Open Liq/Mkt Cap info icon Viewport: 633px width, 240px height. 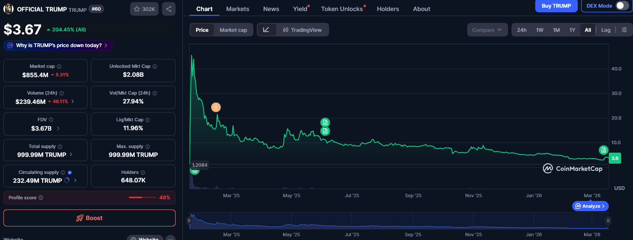pyautogui.click(x=148, y=120)
